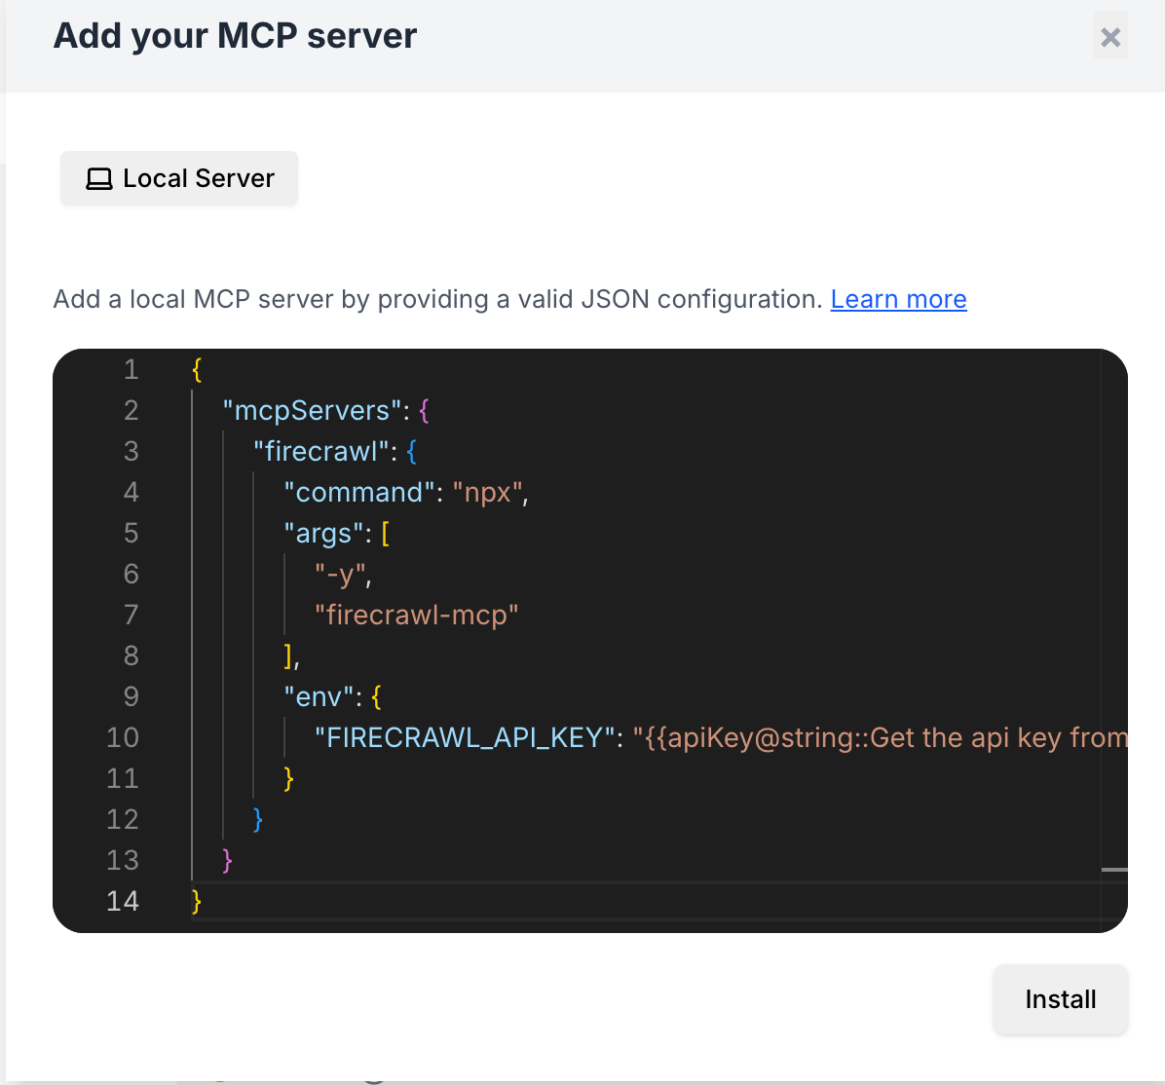Click the Install button

pyautogui.click(x=1060, y=998)
